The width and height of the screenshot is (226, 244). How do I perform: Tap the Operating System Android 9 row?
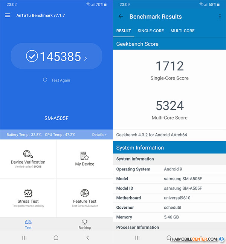click(x=169, y=169)
